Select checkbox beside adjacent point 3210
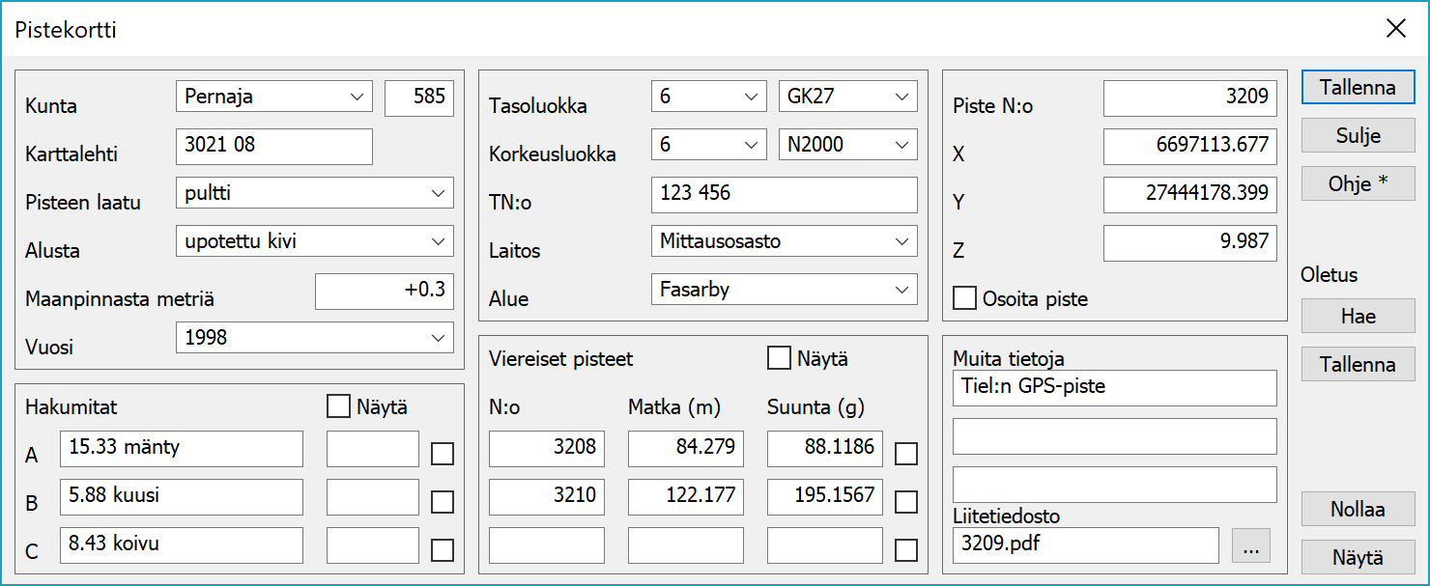 [x=906, y=501]
